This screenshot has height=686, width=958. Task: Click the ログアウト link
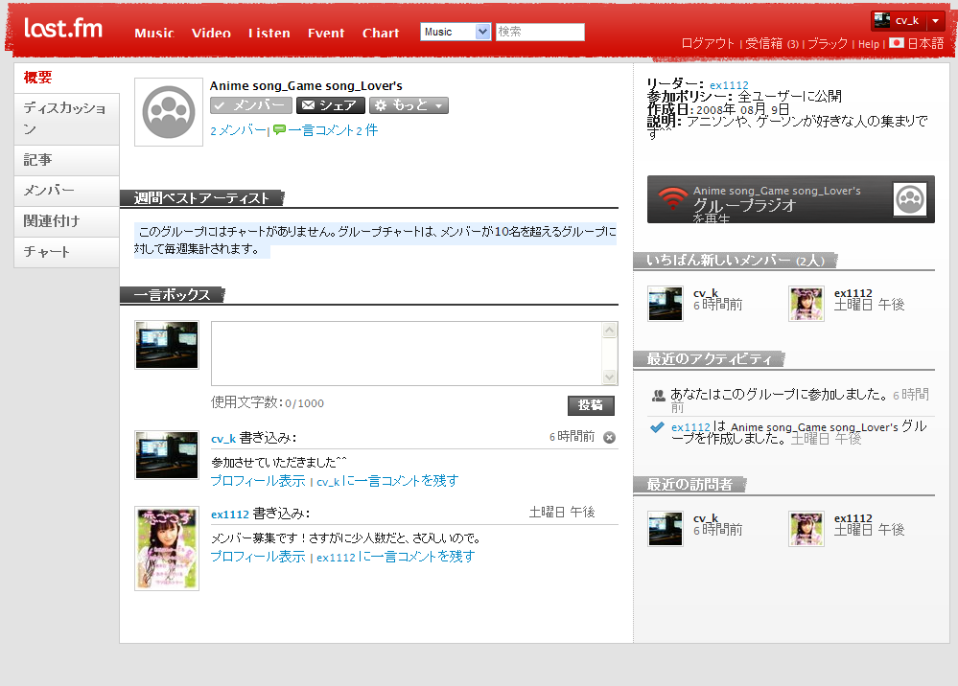(x=708, y=43)
